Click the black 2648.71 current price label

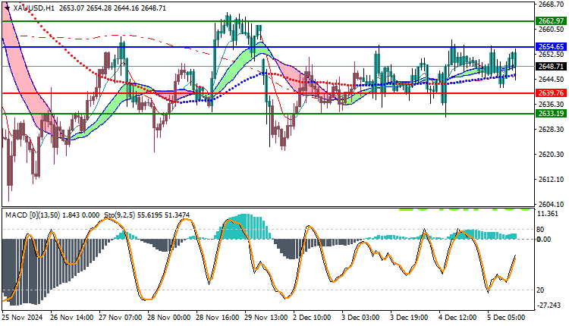click(x=551, y=67)
